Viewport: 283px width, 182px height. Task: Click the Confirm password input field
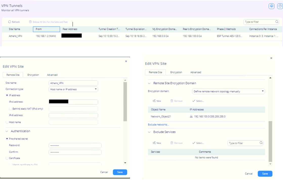point(75,152)
